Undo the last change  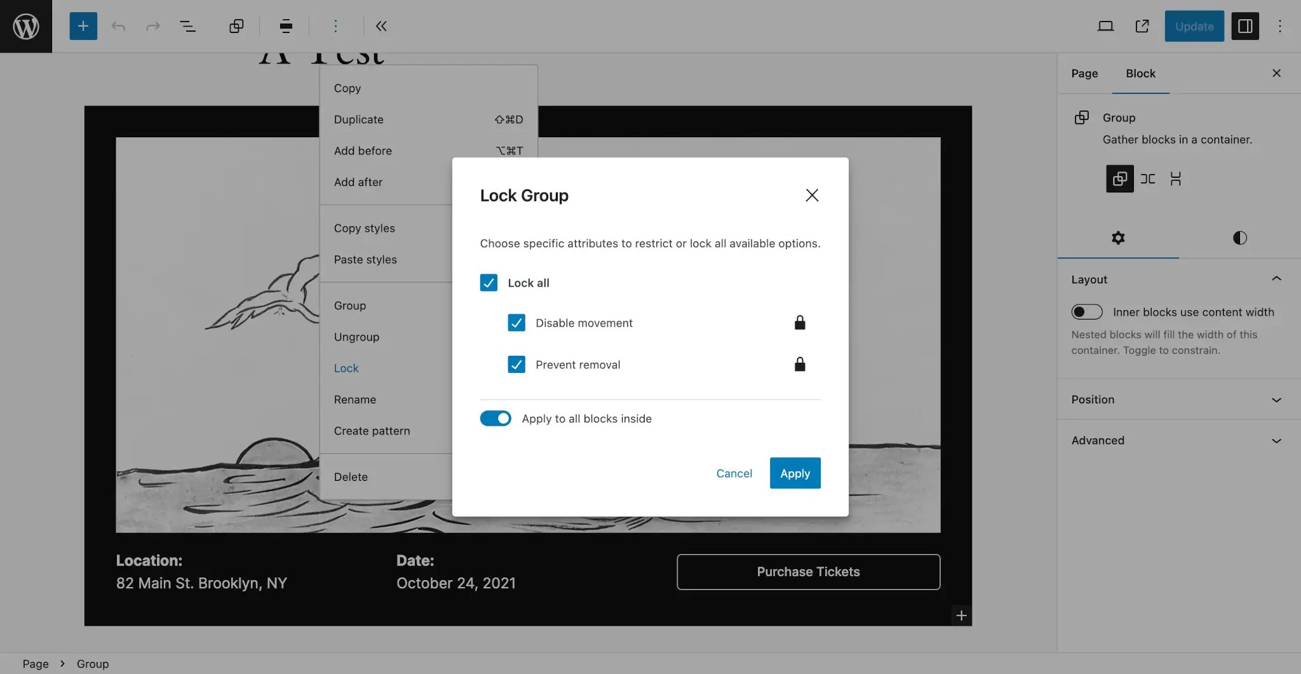coord(118,26)
